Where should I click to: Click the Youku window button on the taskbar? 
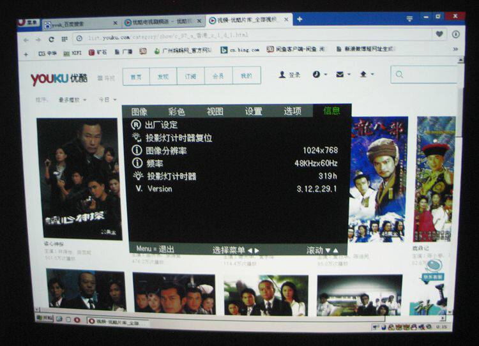(118, 322)
